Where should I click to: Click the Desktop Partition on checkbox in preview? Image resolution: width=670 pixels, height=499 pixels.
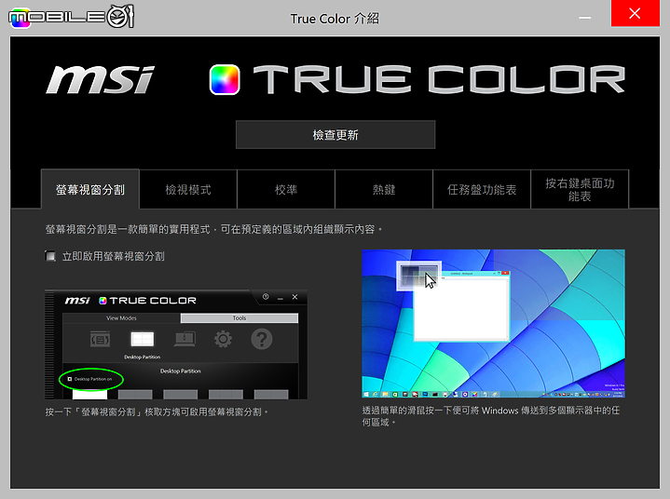70,379
